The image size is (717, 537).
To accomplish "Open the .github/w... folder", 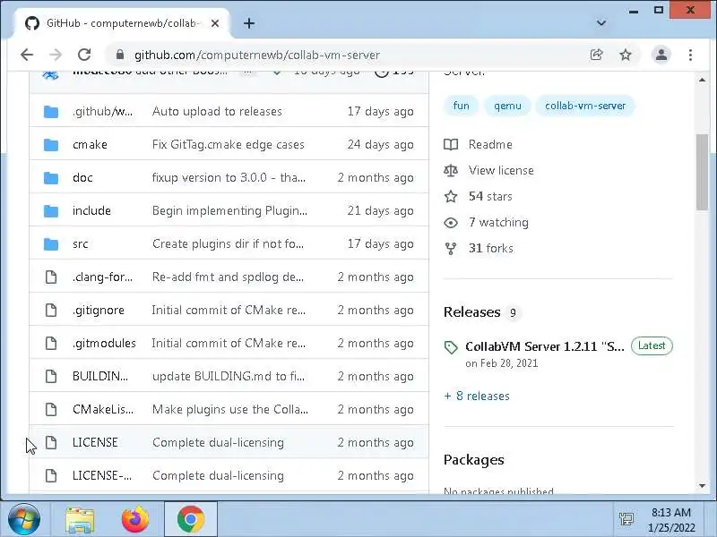I will (102, 111).
